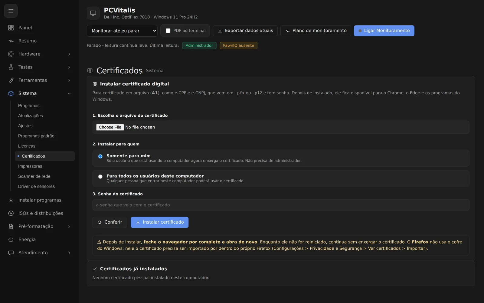Click the checkmark icon beside Certificados já instalados
484x303 pixels.
95,269
